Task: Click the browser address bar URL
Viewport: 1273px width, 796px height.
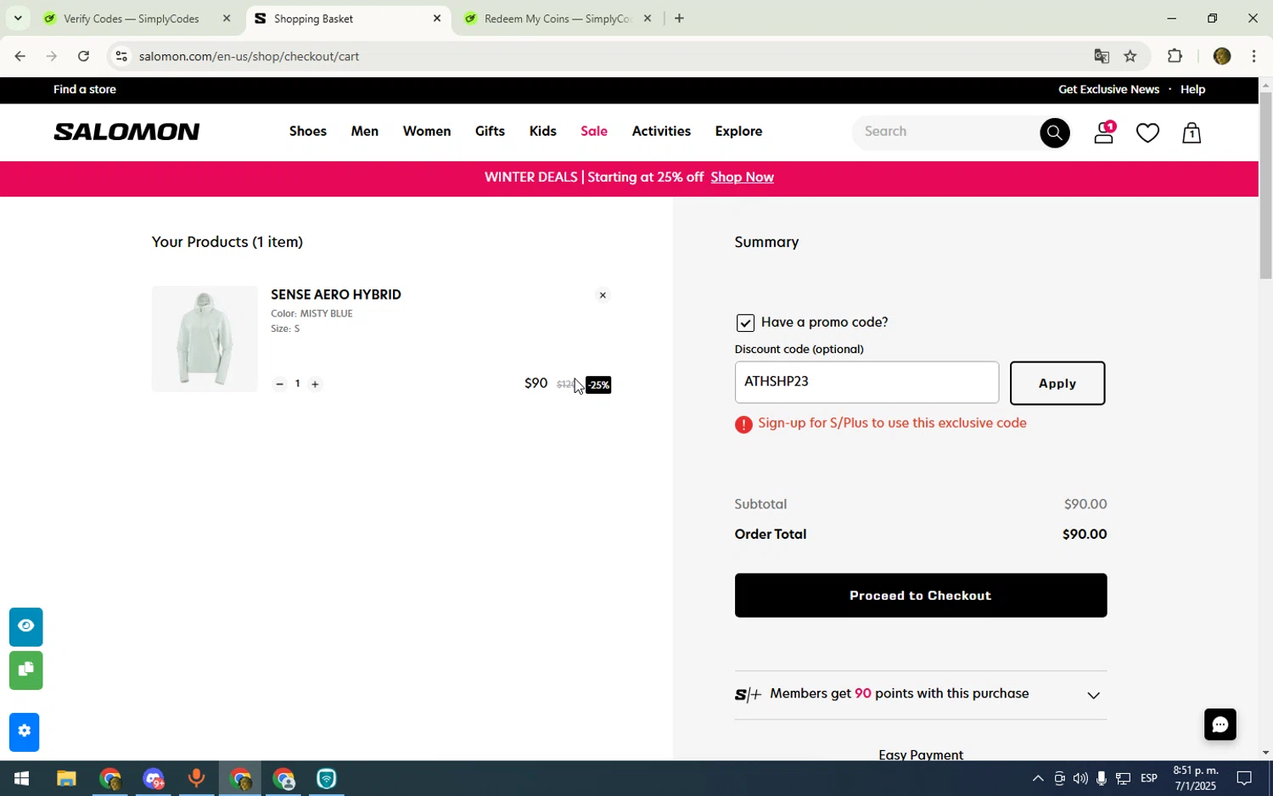Action: click(x=249, y=56)
